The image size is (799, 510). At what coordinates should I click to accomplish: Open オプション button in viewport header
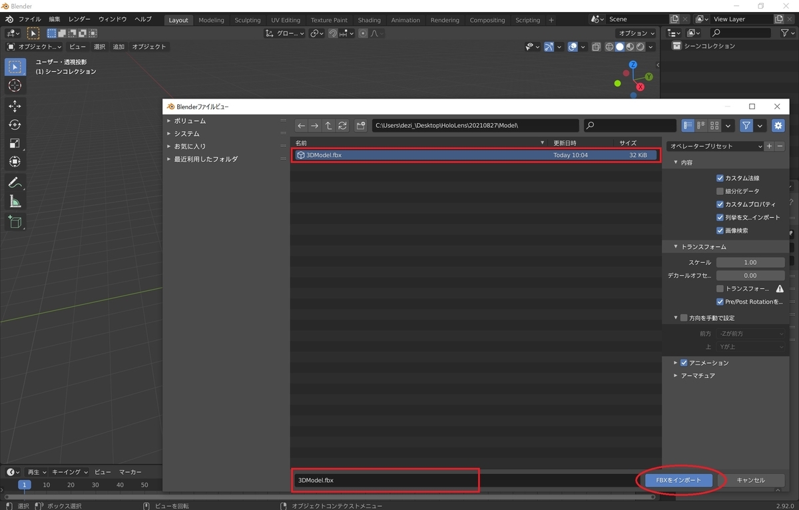637,33
